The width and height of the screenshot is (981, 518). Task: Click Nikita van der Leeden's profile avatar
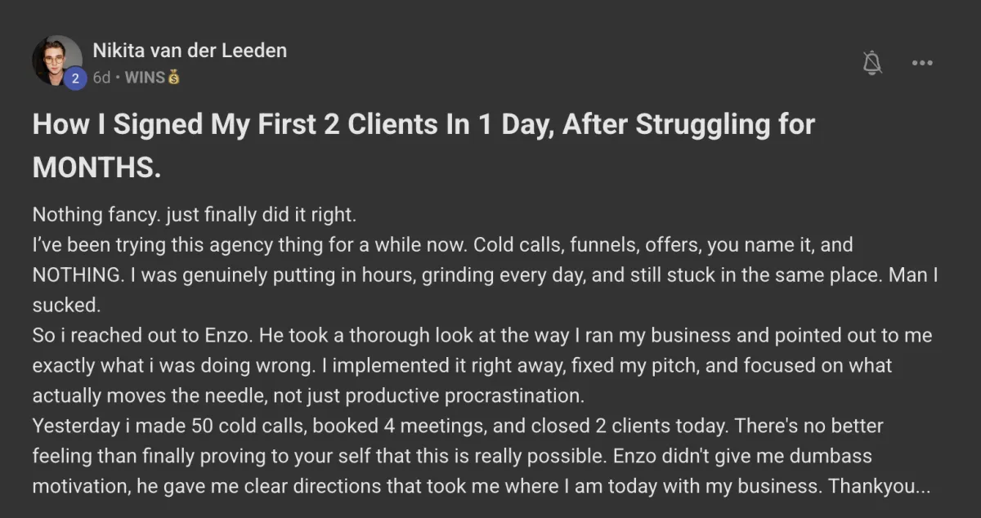(x=56, y=60)
